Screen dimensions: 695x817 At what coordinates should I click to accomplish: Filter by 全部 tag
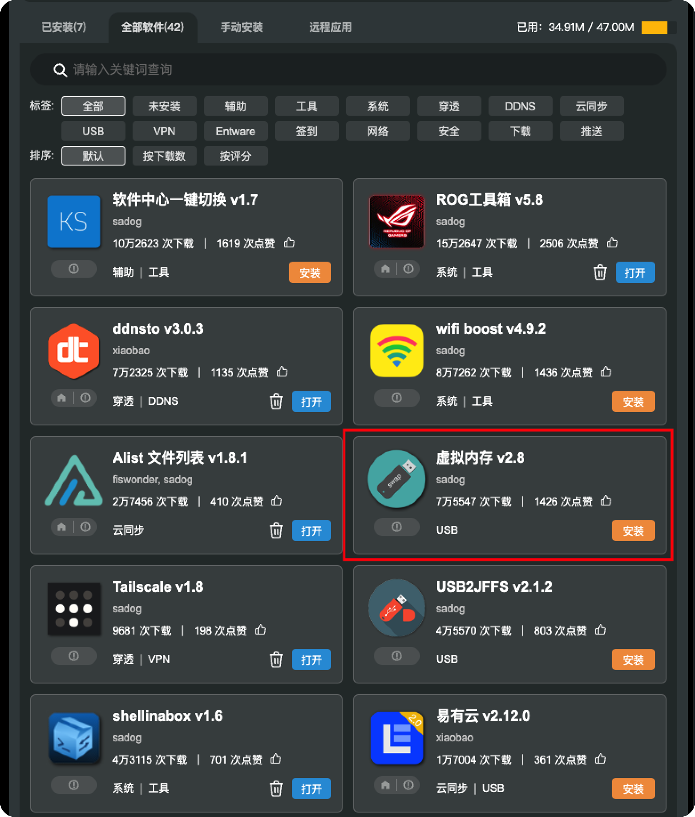coord(93,106)
